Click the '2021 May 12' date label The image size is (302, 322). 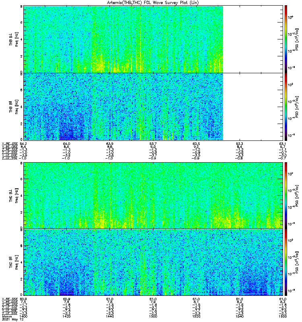pos(13,320)
